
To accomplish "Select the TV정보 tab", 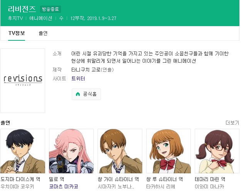I will [17, 33].
